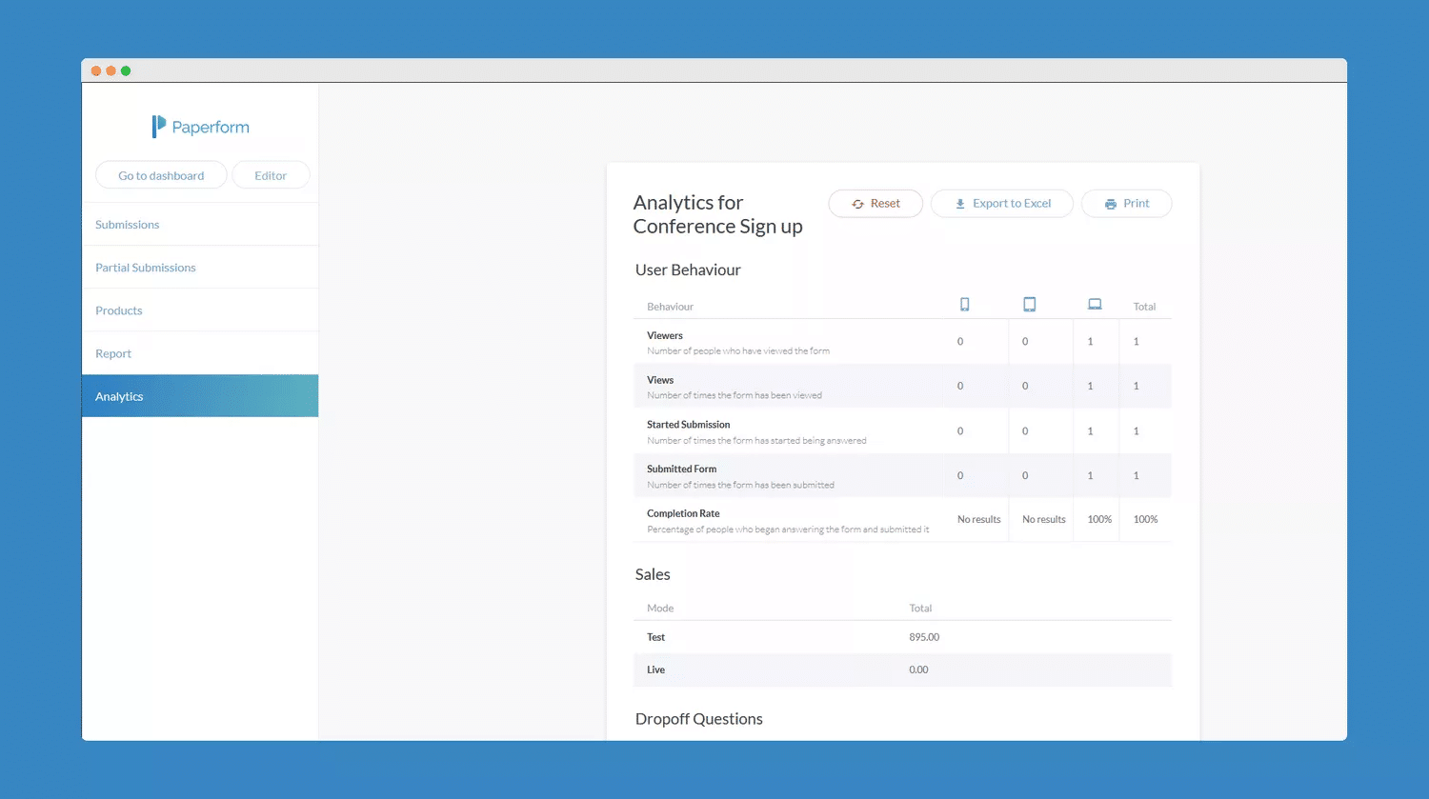Viewport: 1429px width, 799px height.
Task: Click the Completion Rate row
Action: click(902, 519)
